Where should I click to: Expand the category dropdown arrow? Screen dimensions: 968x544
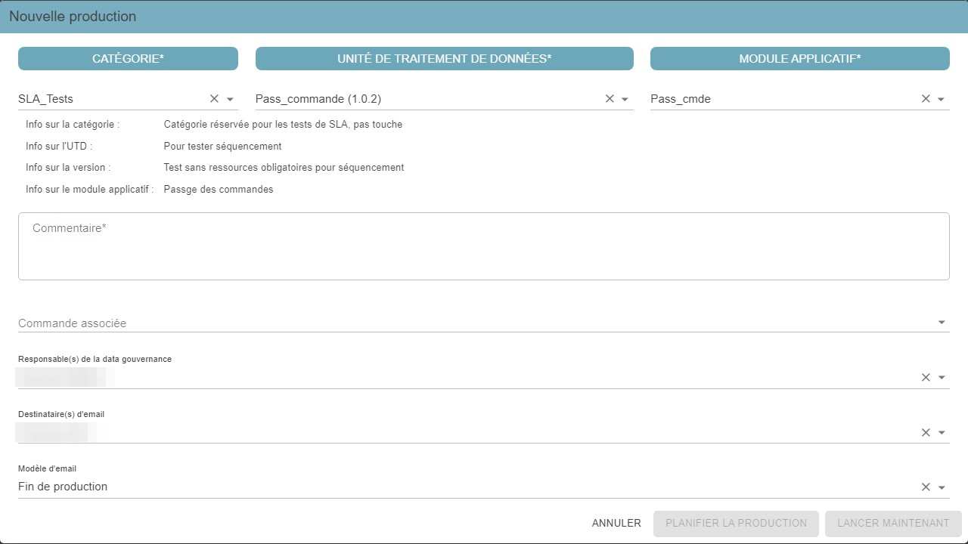point(230,99)
